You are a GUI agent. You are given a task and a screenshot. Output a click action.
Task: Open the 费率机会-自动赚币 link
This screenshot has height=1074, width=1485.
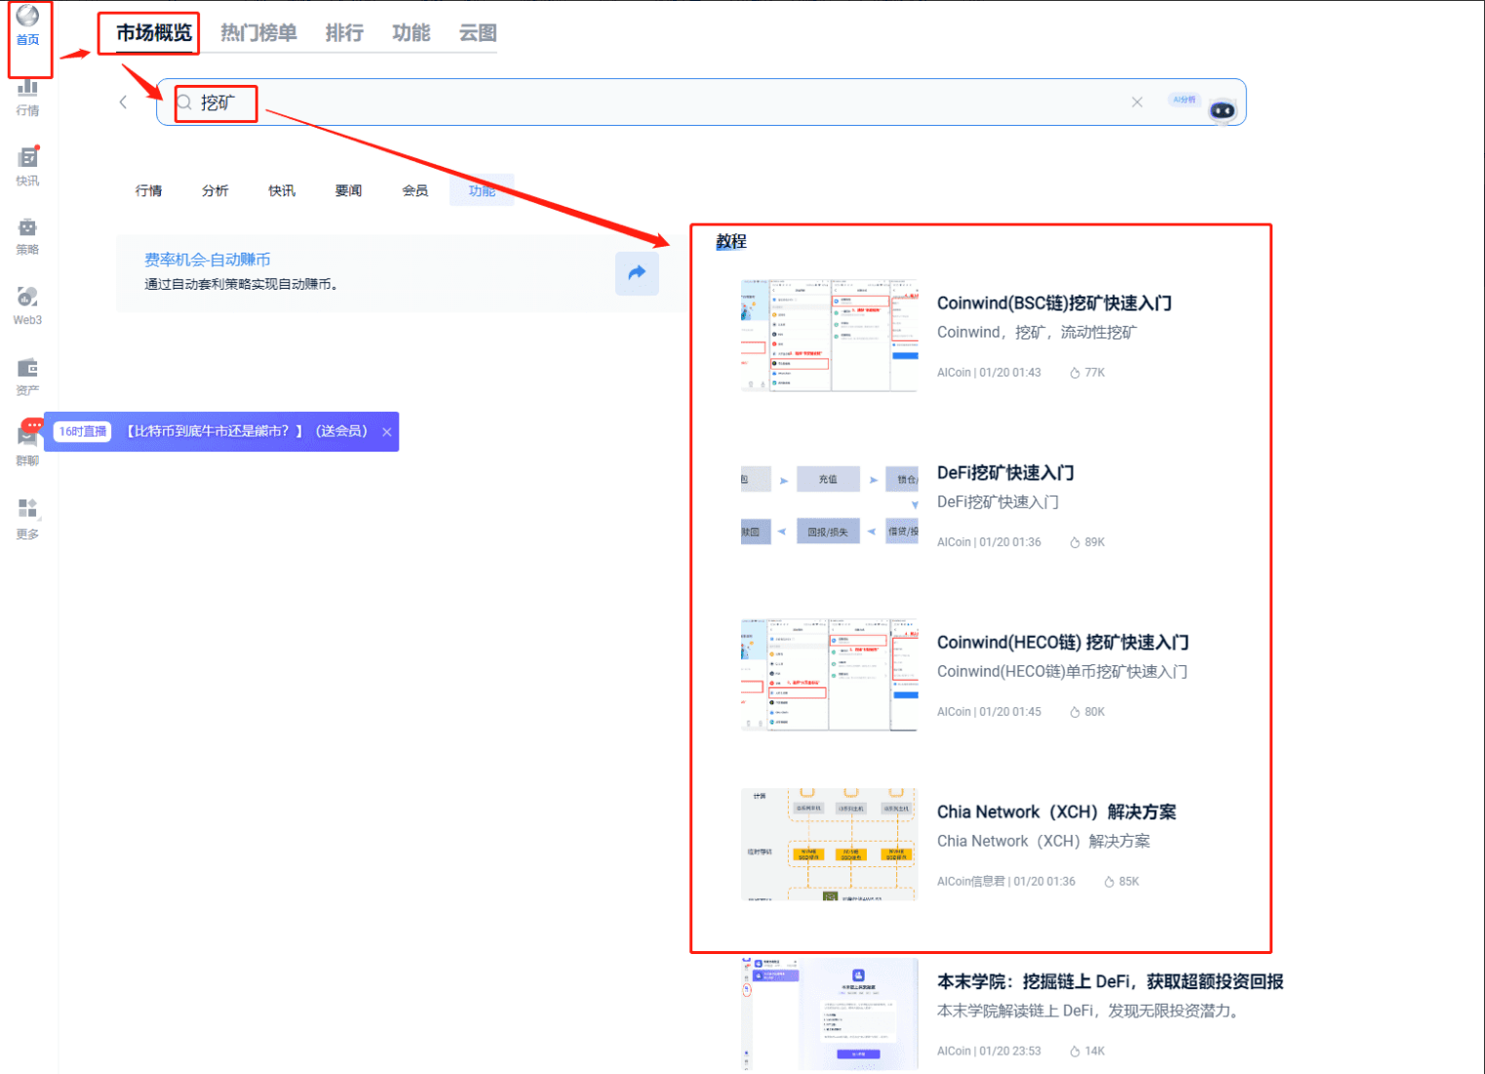208,259
